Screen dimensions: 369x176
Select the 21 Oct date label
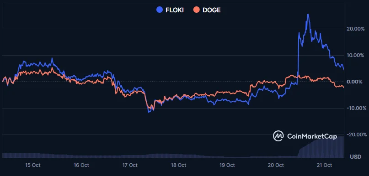324,165
